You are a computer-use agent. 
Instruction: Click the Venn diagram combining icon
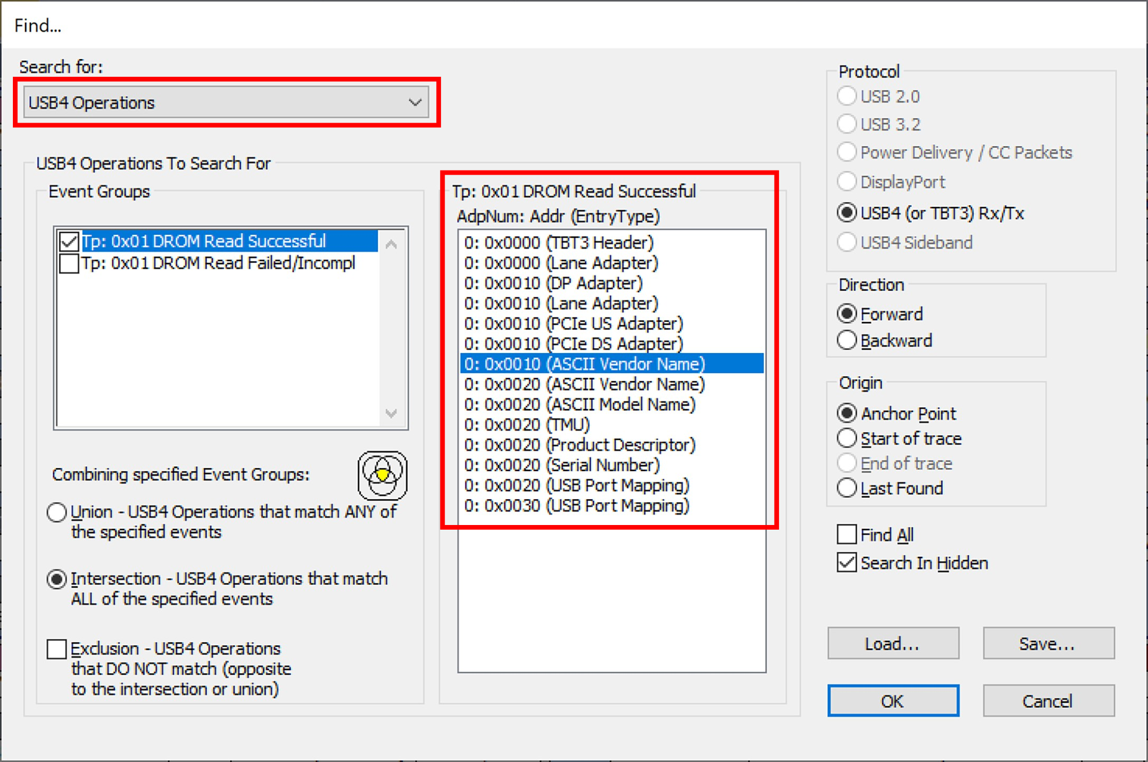pyautogui.click(x=382, y=475)
